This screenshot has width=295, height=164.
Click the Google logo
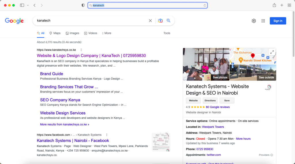coord(14,21)
